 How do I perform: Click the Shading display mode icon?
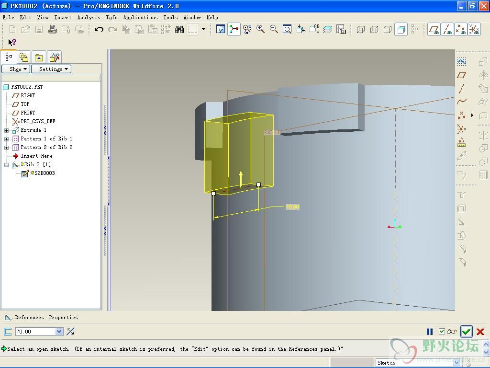click(401, 30)
